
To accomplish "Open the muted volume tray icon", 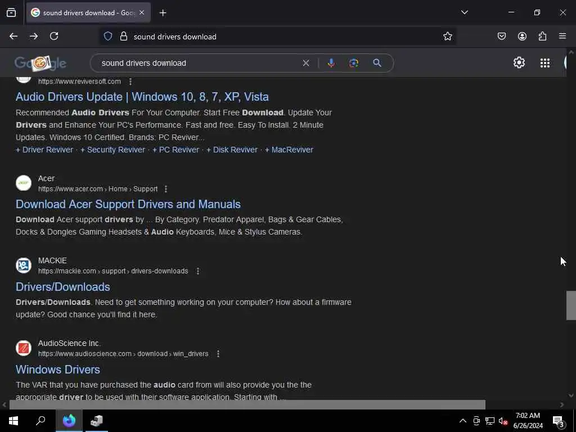I will pyautogui.click(x=503, y=421).
